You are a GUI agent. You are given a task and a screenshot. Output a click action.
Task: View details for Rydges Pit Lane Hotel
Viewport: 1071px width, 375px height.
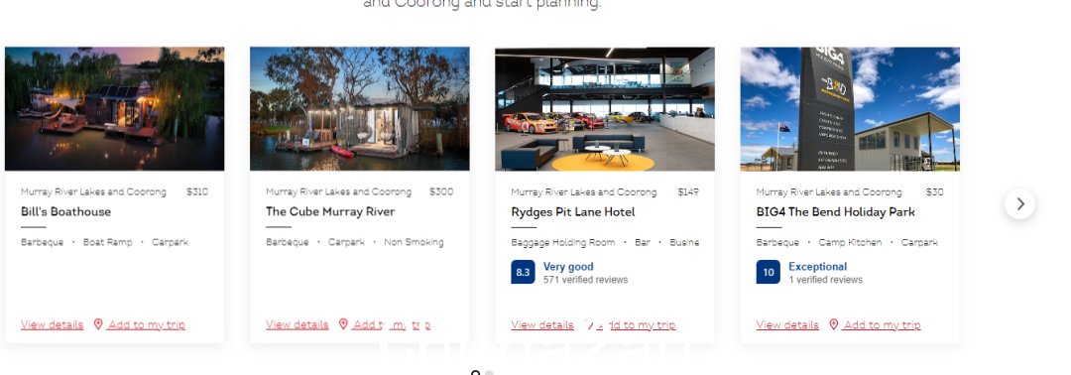[542, 325]
